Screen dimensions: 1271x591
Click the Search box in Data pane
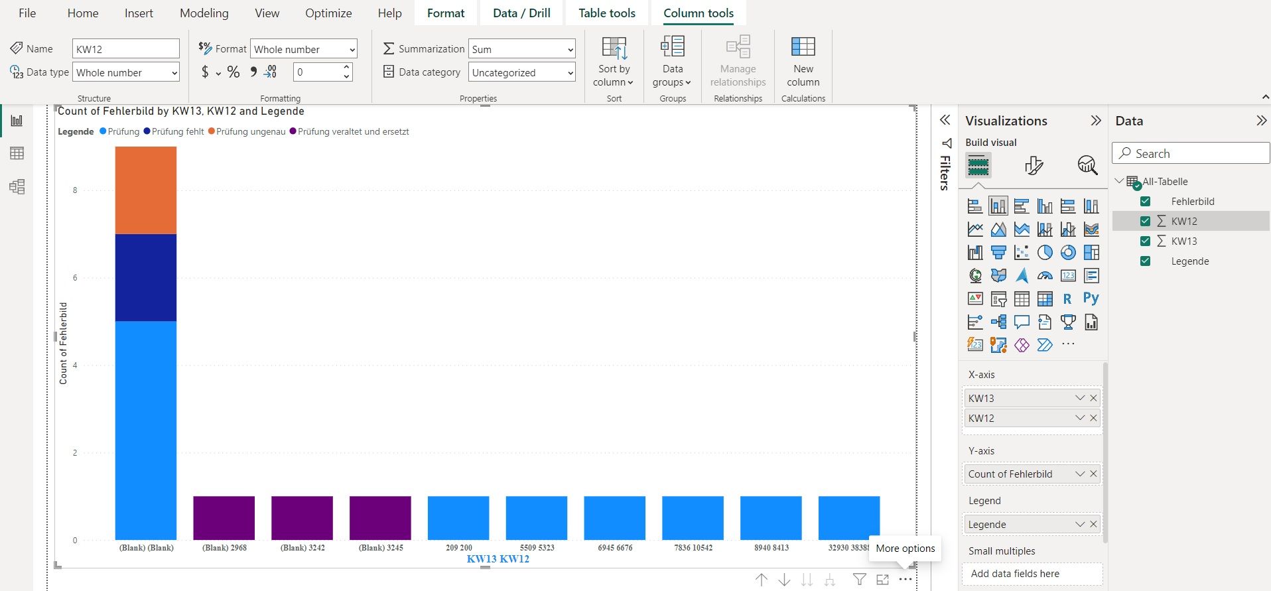coord(1191,153)
